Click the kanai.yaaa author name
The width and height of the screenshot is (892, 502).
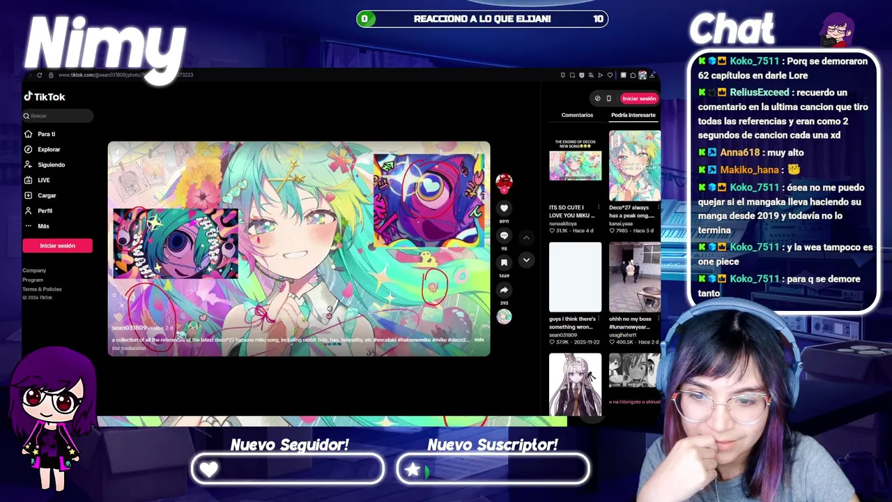621,224
